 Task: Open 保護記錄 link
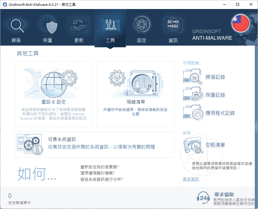point(215,95)
